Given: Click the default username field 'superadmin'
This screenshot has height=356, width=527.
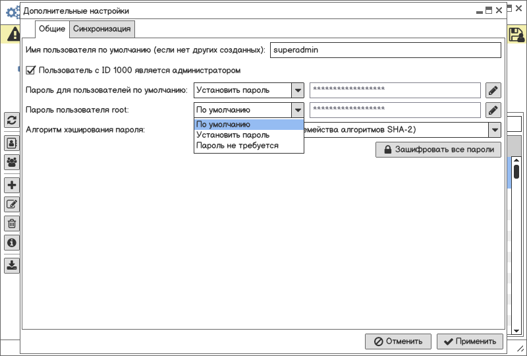Looking at the screenshot, I should 385,50.
